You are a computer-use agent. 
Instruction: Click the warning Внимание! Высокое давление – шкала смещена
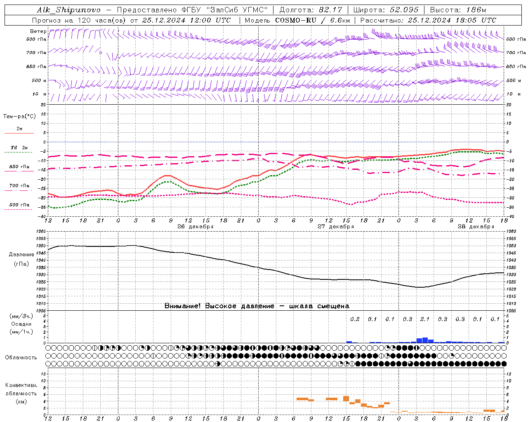pos(257,306)
